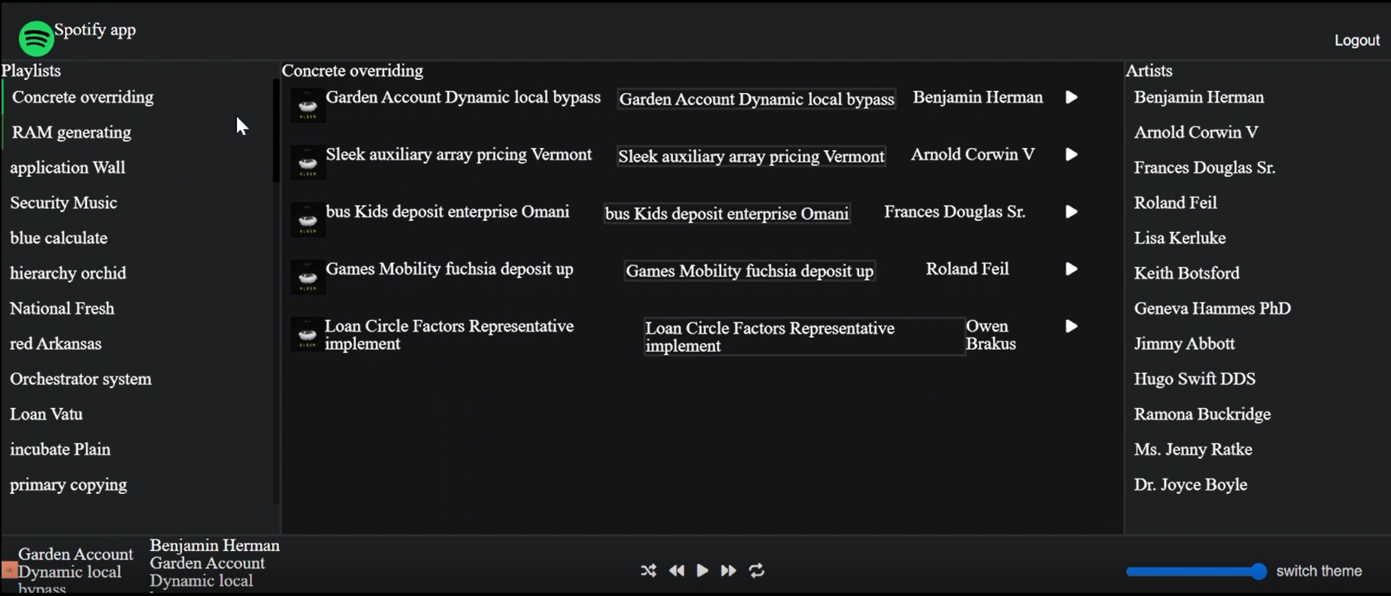Click the Spotify logo icon
This screenshot has height=596, width=1391.
(36, 38)
